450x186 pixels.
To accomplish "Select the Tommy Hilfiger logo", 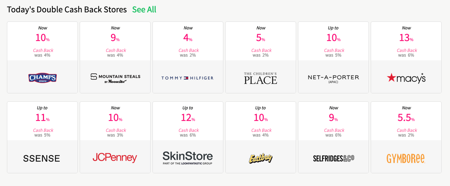I will click(188, 78).
